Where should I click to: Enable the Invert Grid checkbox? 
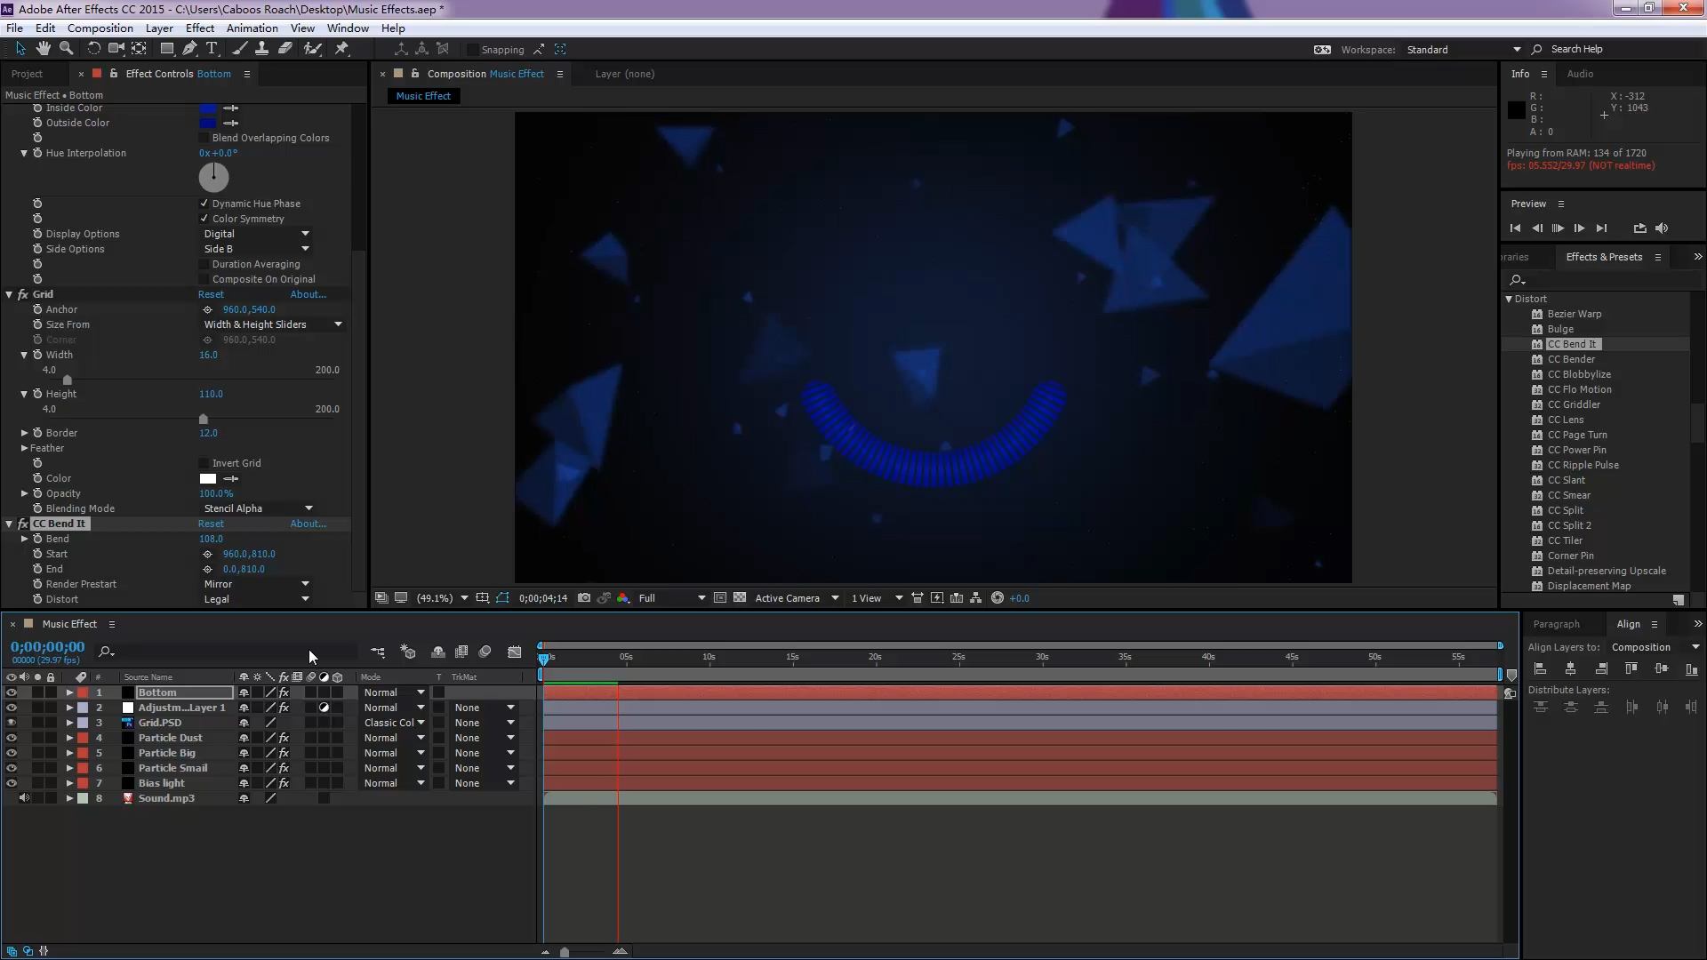[x=204, y=463]
